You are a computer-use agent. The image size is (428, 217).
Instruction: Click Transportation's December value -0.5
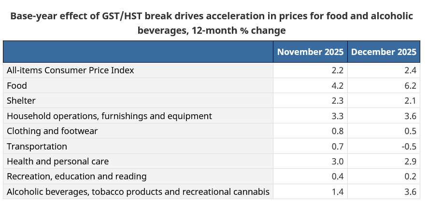coord(409,147)
